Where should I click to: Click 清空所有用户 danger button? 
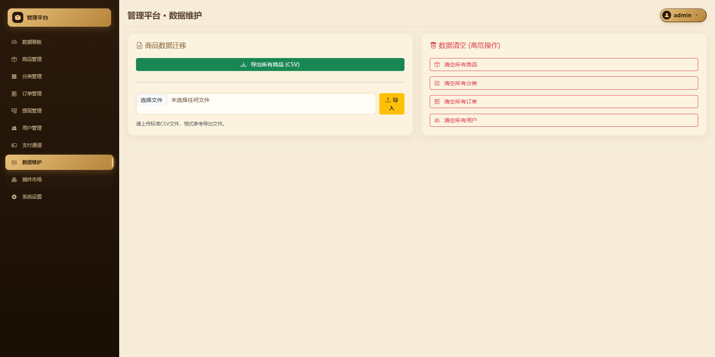click(564, 120)
